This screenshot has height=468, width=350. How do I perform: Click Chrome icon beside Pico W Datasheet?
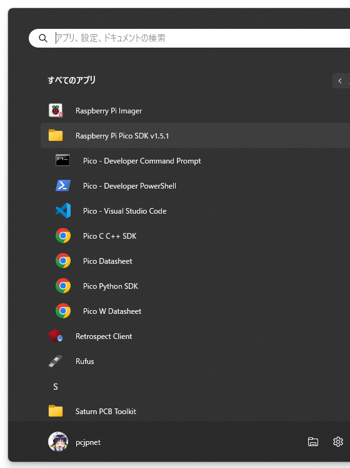63,311
